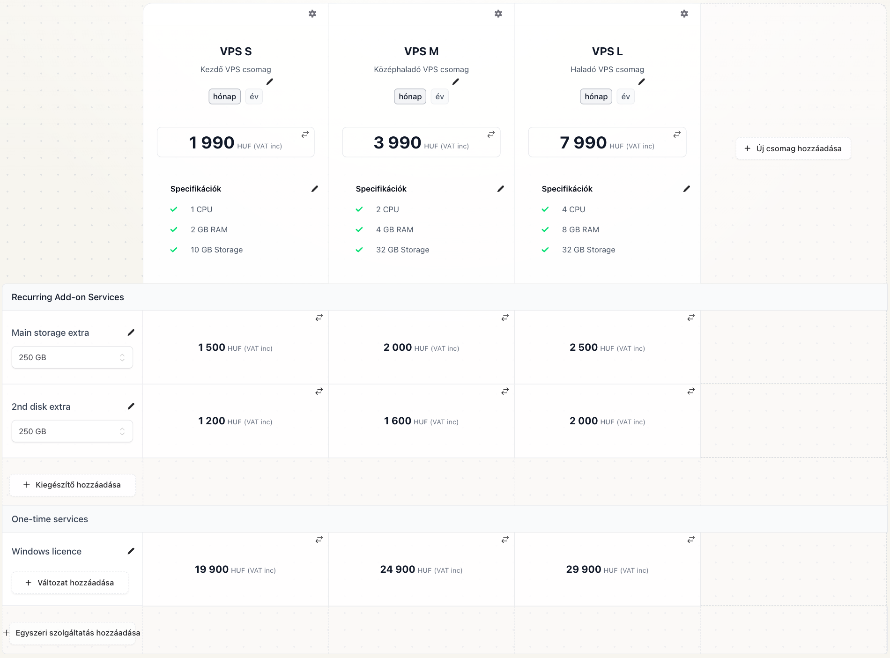Swap icon on 1 500 HUF cell
The image size is (890, 658).
[x=319, y=318]
